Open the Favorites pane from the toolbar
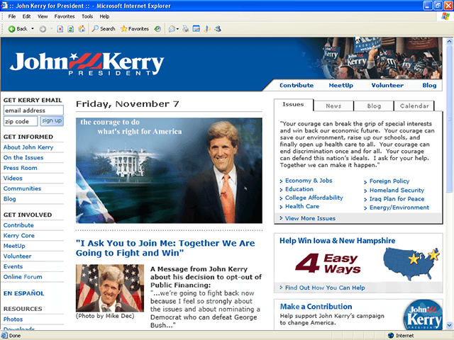454x340 pixels. pos(135,29)
